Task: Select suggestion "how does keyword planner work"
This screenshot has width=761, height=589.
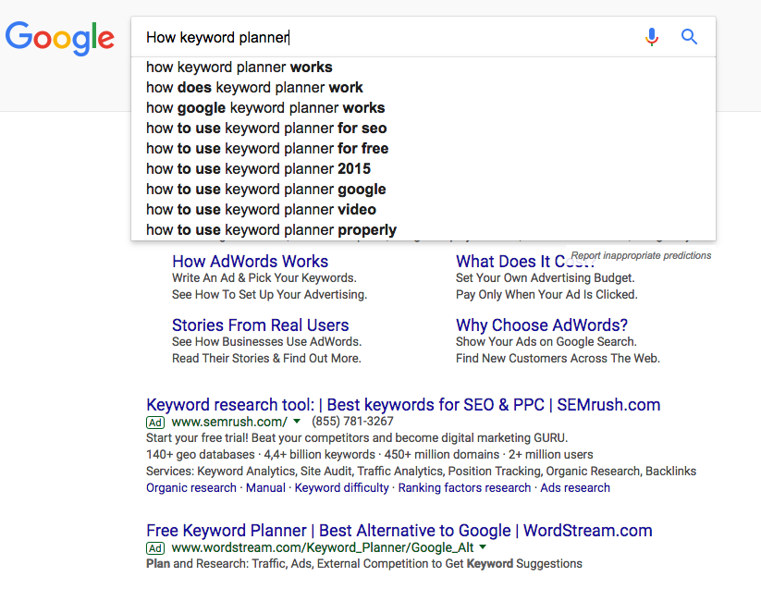Action: pyautogui.click(x=423, y=87)
